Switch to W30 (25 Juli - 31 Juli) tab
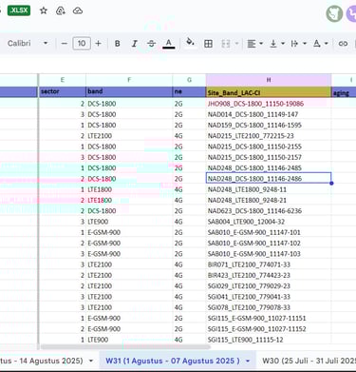 [309, 361]
